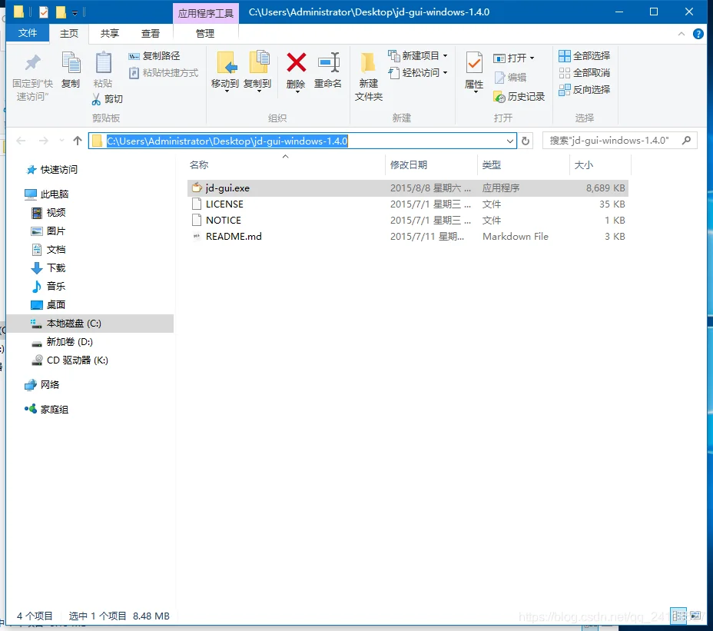Switch to large icons view in status bar

(x=695, y=616)
